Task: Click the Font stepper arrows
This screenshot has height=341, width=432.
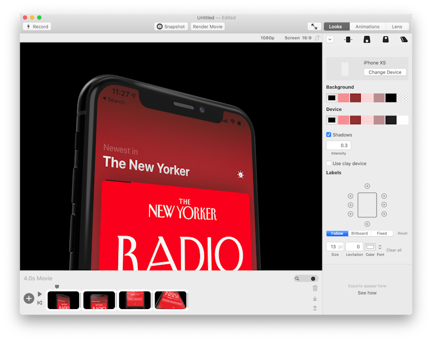Action: [x=380, y=247]
